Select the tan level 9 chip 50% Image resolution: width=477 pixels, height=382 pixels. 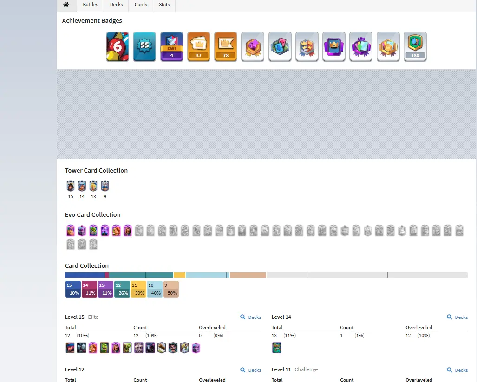171,289
